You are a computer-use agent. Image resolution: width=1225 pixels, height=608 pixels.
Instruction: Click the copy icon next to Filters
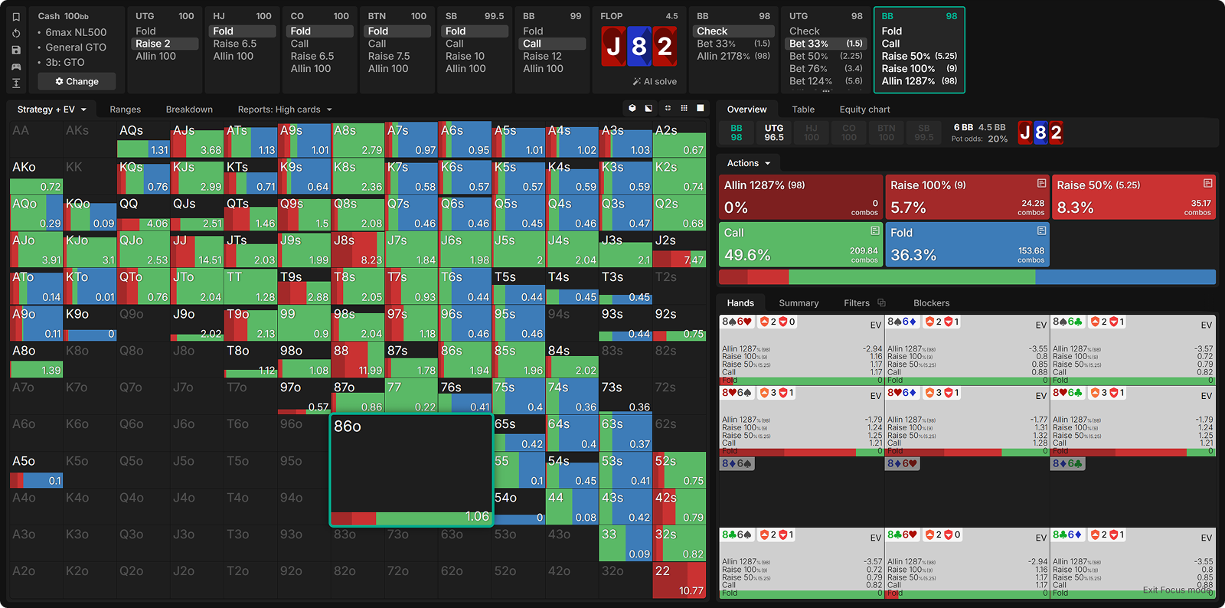[881, 303]
